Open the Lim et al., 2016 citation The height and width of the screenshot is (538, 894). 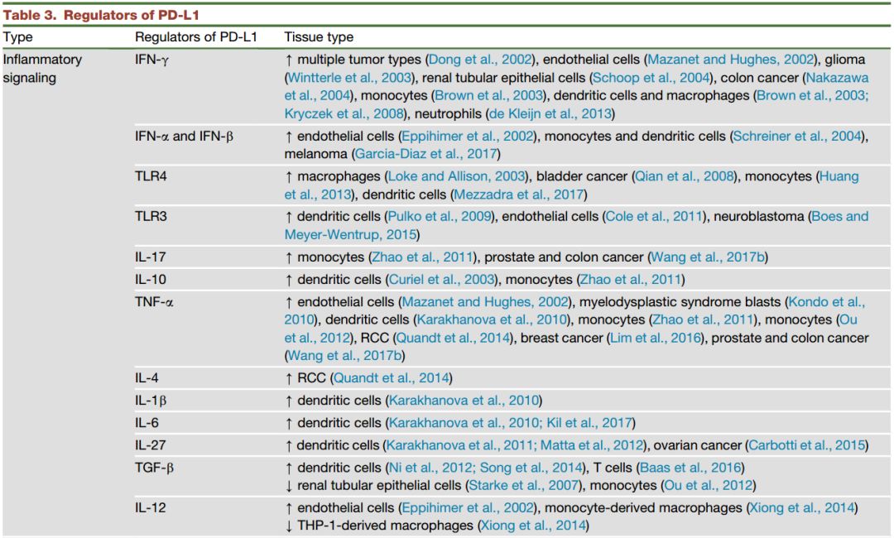655,338
